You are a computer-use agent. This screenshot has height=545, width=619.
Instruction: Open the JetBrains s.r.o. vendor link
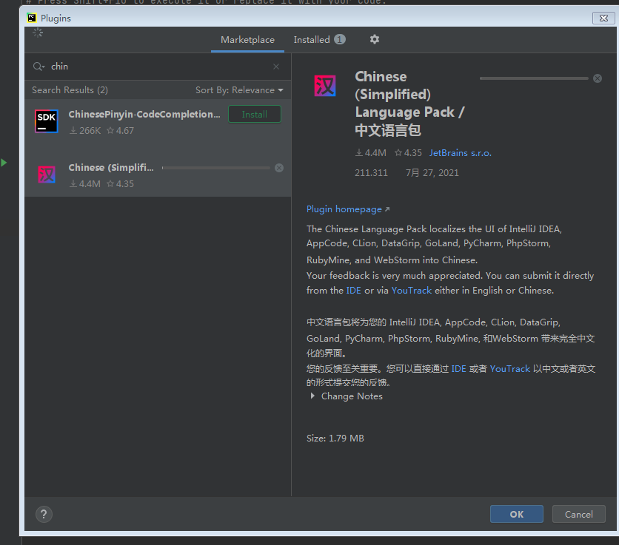pos(461,153)
